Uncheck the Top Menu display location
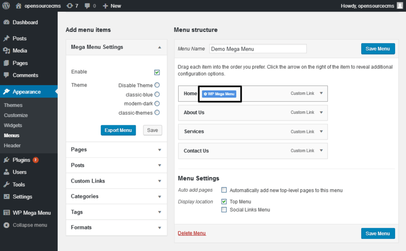Viewport: 406px width, 251px height. click(224, 201)
